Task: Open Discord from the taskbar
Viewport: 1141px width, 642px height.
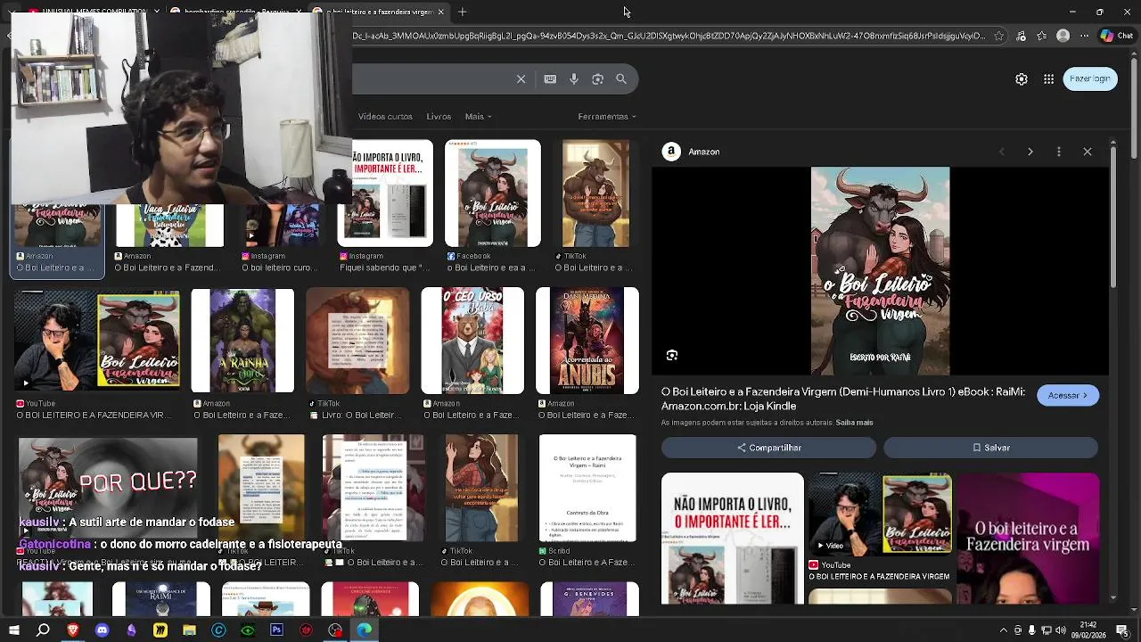Action: click(x=102, y=630)
